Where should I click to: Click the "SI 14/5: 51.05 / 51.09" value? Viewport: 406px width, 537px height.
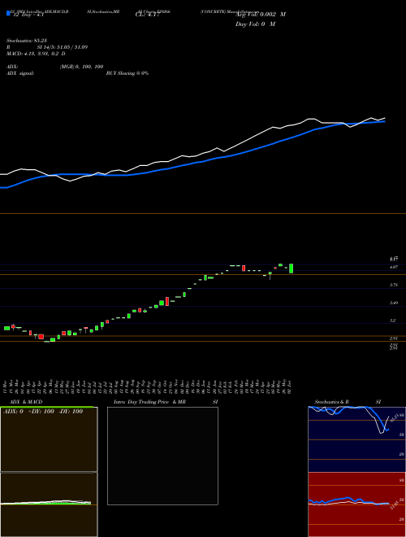(x=63, y=47)
